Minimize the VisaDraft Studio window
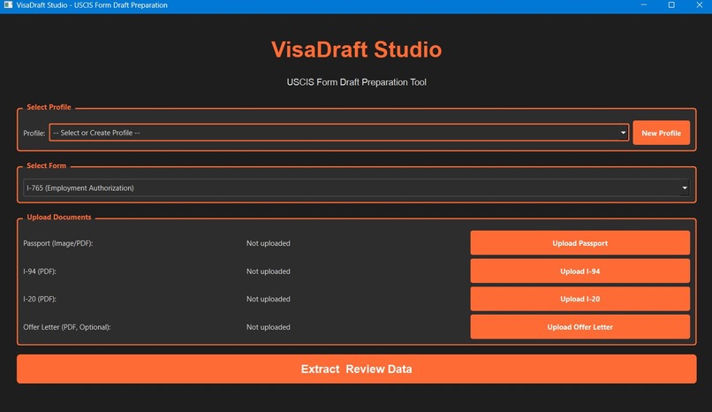The image size is (712, 412). click(x=643, y=5)
